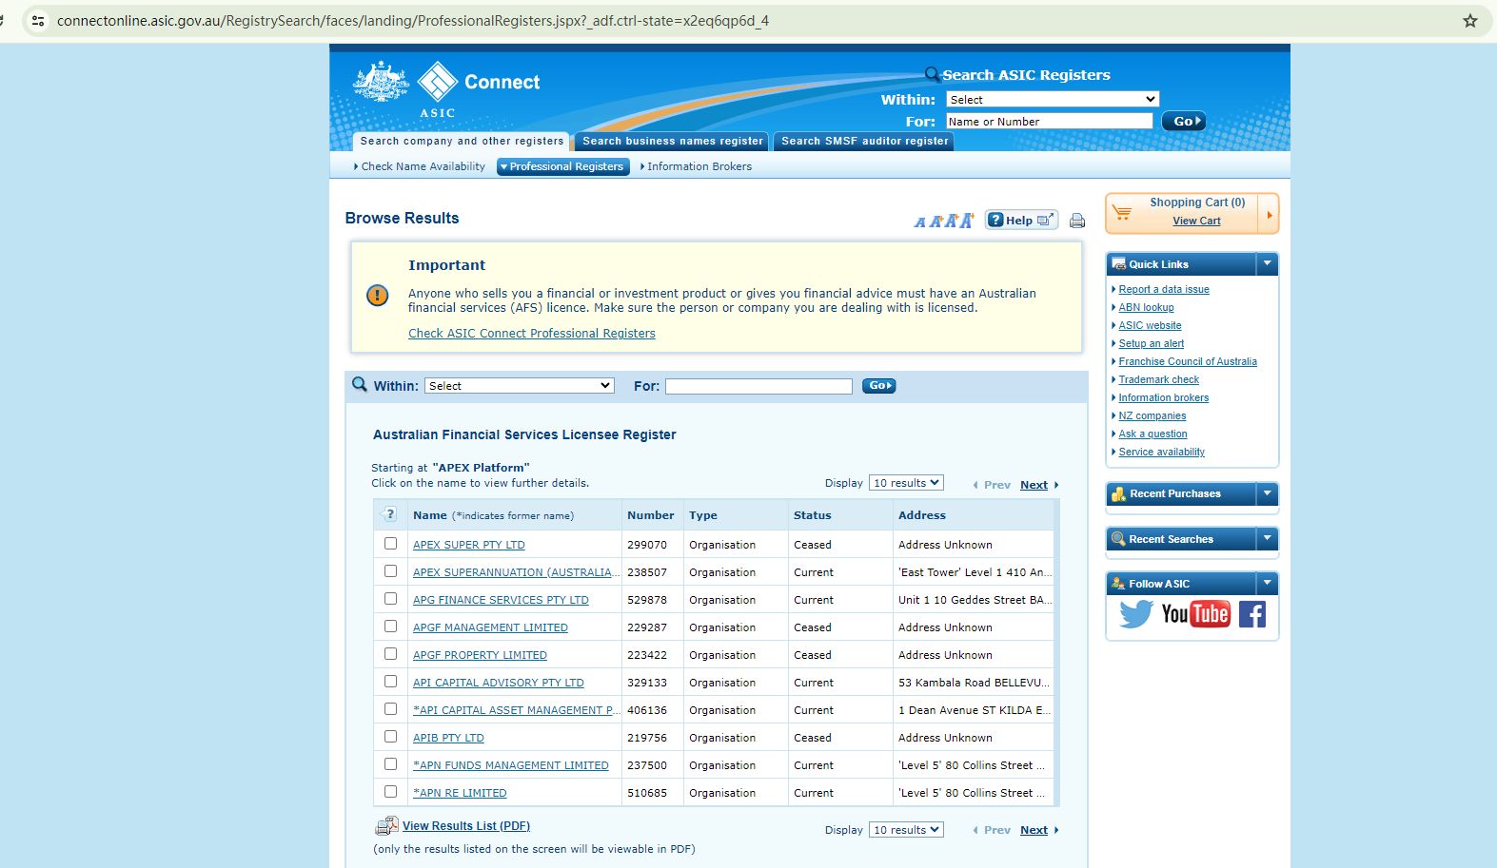Viewport: 1497px width, 868px height.
Task: Open the results Within Select dropdown
Action: click(519, 386)
